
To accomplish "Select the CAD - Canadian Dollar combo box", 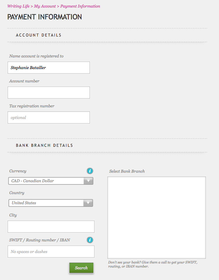I will [x=51, y=181].
